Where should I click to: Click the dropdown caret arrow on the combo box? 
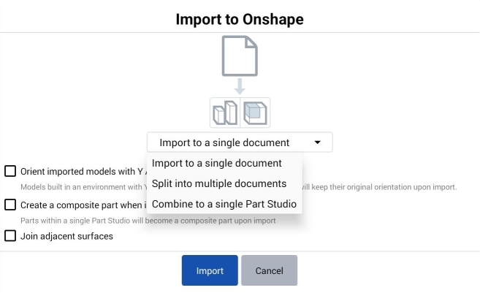(x=317, y=142)
